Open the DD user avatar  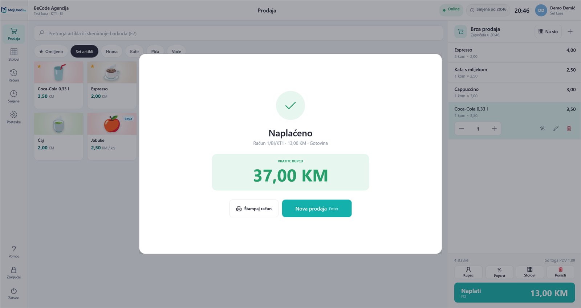click(x=541, y=11)
